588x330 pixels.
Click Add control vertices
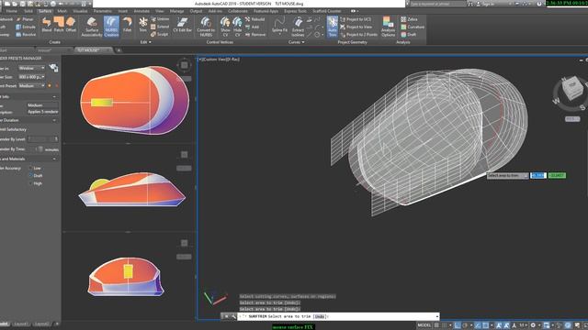[252, 27]
